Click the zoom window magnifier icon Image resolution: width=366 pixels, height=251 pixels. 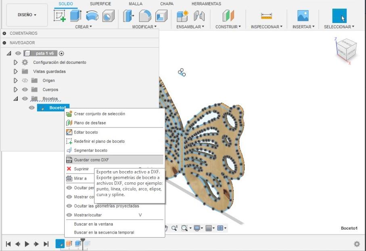pos(174,228)
